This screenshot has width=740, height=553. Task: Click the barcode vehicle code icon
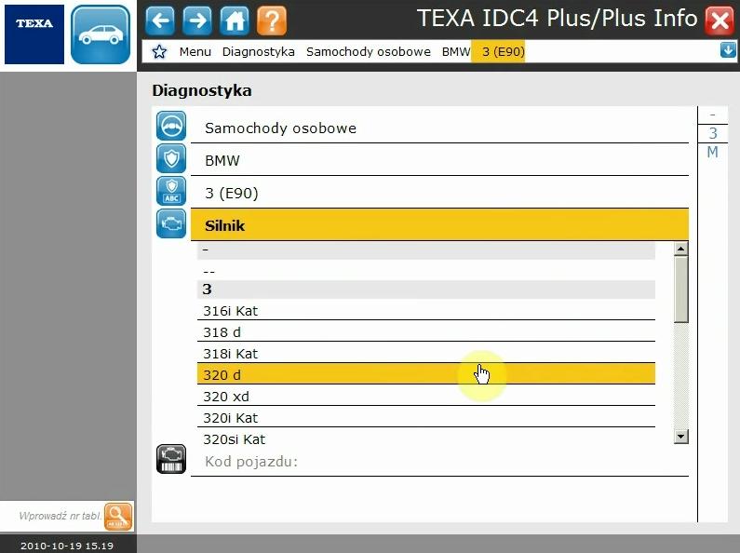171,459
